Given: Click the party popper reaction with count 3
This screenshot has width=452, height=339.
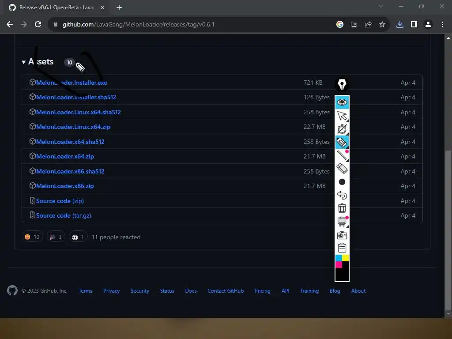Looking at the screenshot, I should pyautogui.click(x=56, y=237).
